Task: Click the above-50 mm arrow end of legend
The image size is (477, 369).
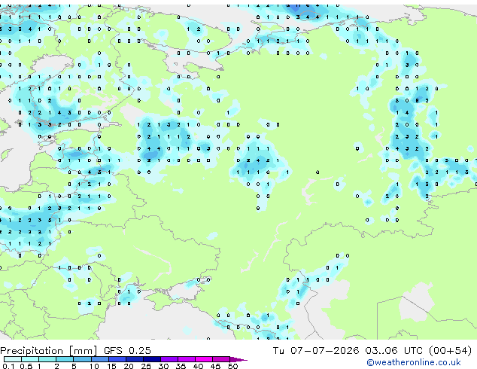Action: pyautogui.click(x=238, y=359)
